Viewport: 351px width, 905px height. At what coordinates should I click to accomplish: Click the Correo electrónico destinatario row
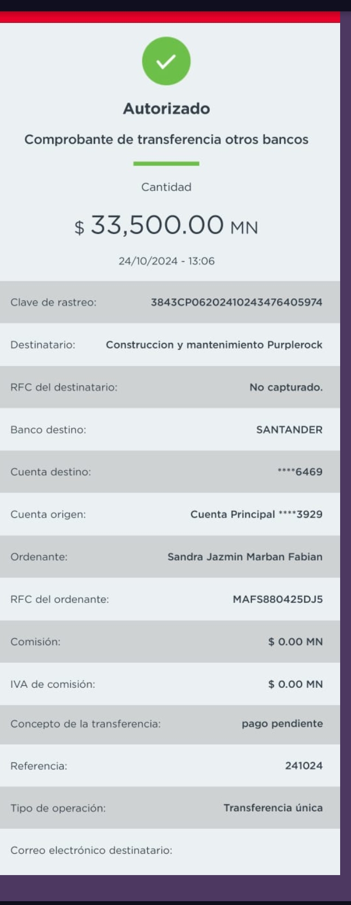coord(170,850)
